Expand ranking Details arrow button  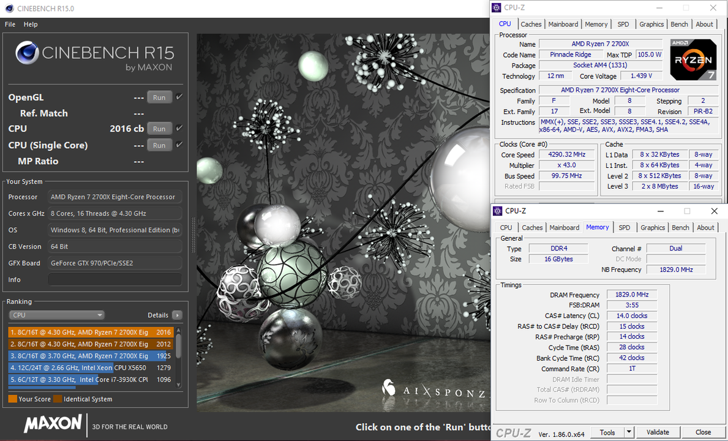click(177, 315)
